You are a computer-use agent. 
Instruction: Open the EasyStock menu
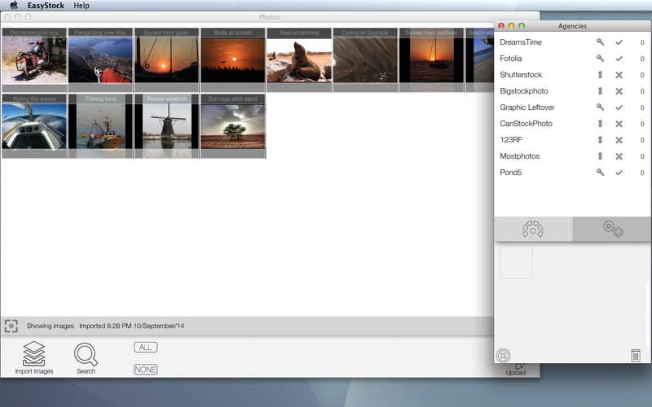(46, 6)
